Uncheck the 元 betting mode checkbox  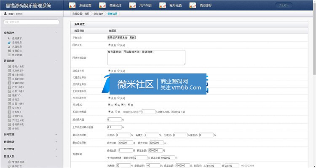pos(109,104)
